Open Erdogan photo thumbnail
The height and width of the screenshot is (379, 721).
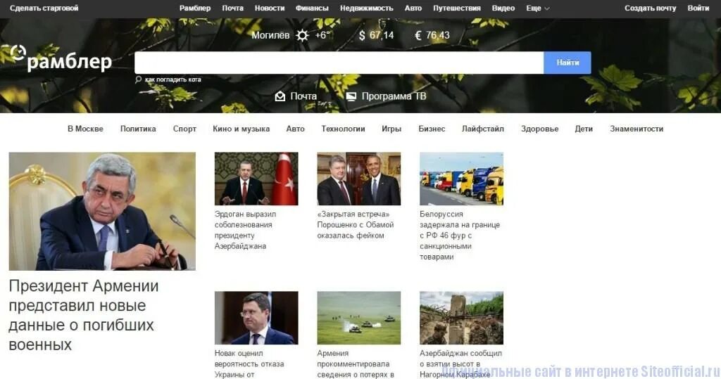tap(256, 179)
